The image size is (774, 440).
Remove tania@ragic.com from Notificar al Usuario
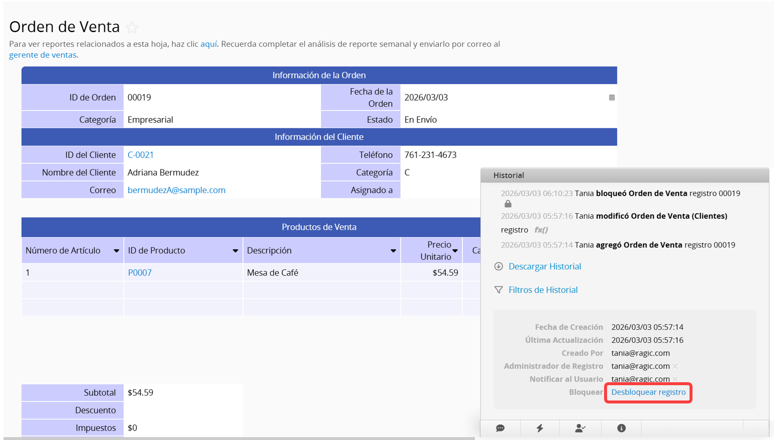click(x=675, y=379)
